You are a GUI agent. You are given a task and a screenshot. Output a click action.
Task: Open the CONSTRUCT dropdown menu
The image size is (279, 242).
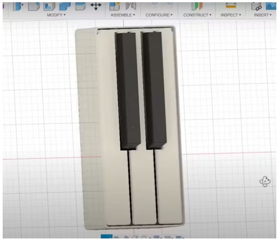(x=197, y=15)
